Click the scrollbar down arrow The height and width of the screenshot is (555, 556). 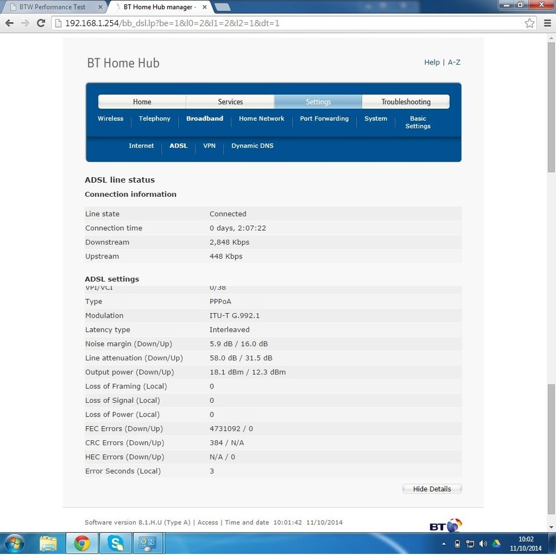coord(552,527)
